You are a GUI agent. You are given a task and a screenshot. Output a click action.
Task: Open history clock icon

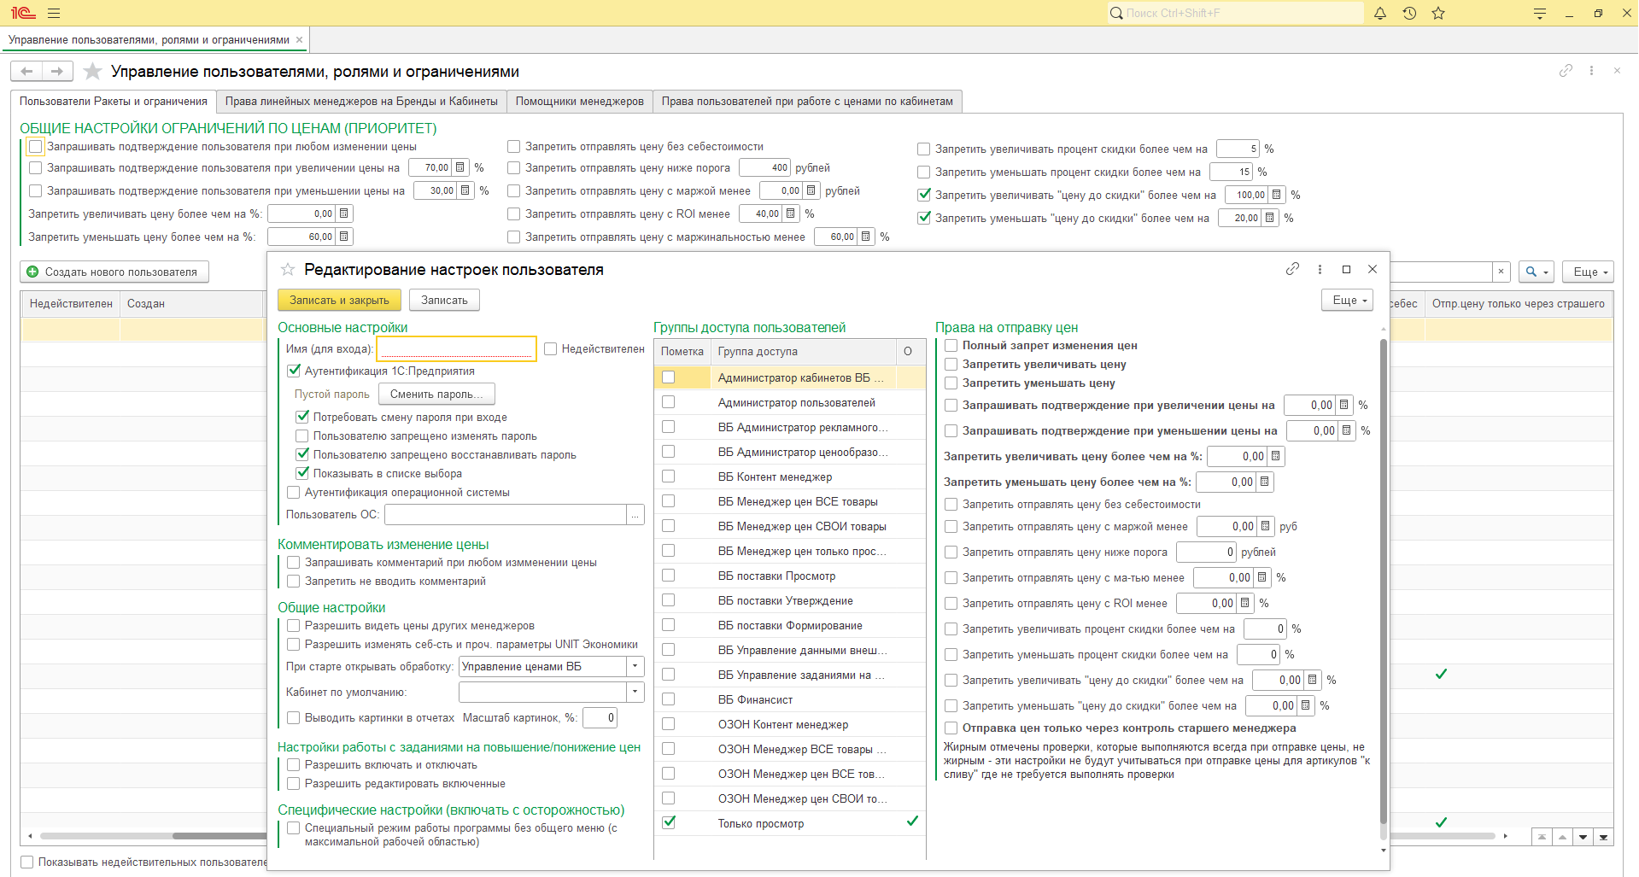[1409, 13]
